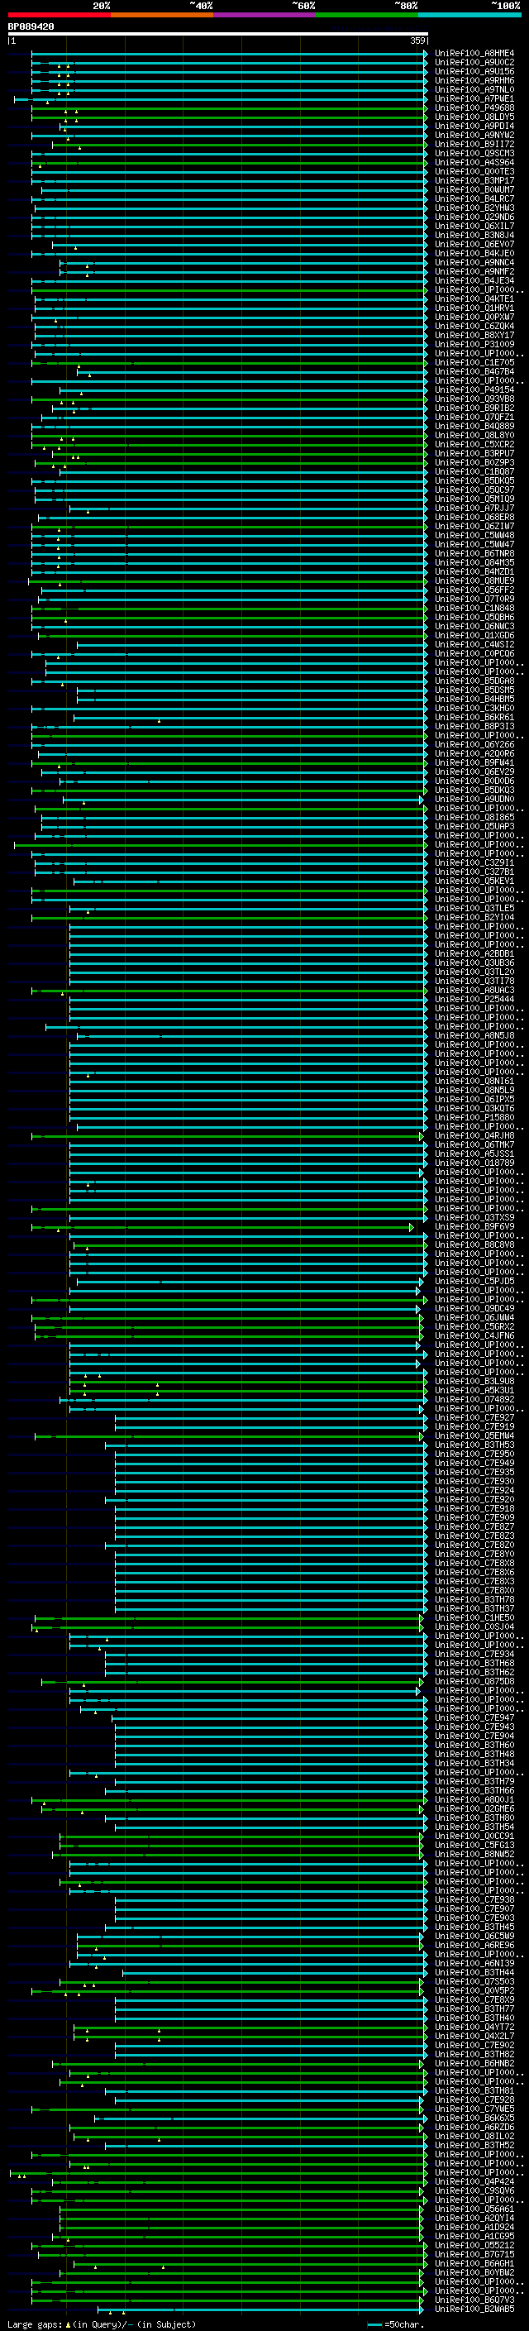The height and width of the screenshot is (2331, 529).
Task: Click UniRef100_Q1XGD6 label
Action: [474, 635]
